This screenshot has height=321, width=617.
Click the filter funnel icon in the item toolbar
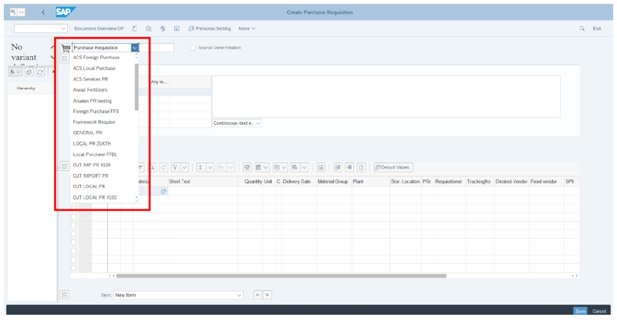tap(175, 167)
